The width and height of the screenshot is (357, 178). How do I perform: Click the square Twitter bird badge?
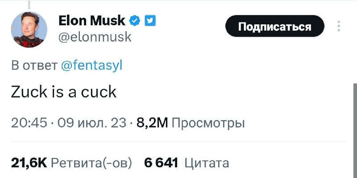coord(150,20)
